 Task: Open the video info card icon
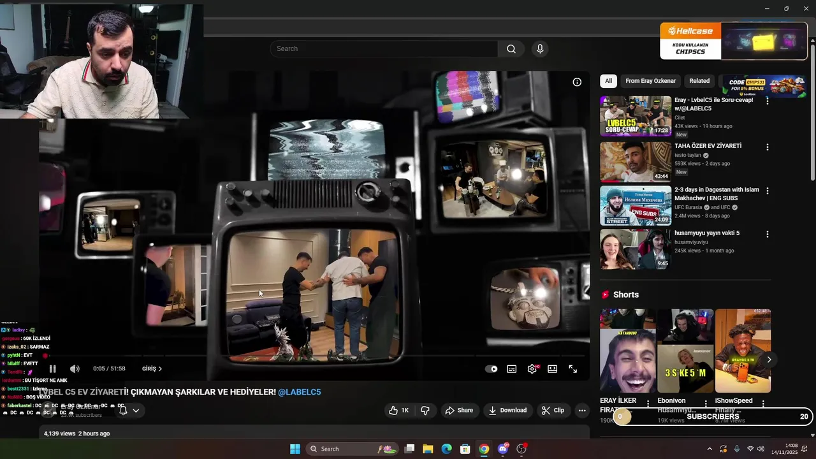tap(577, 82)
